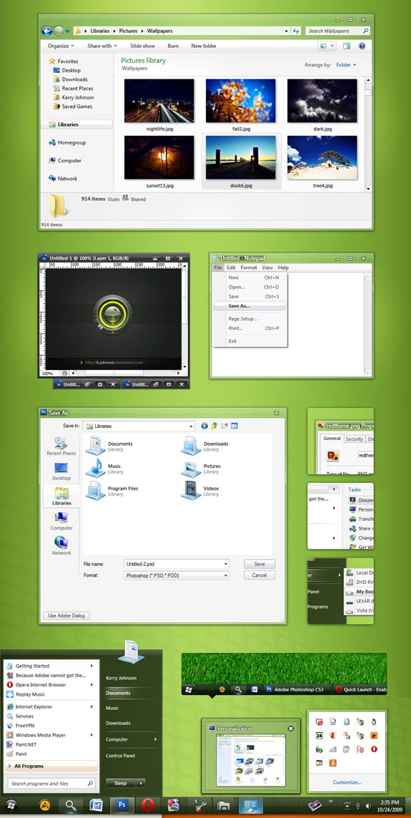The height and width of the screenshot is (818, 411).
Task: Click the Customize link in notification popup
Action: pyautogui.click(x=347, y=782)
